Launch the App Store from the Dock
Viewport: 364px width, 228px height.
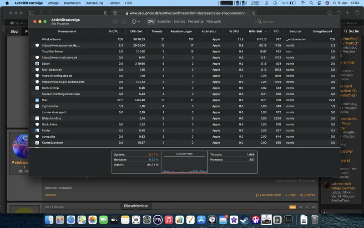tap(201, 220)
